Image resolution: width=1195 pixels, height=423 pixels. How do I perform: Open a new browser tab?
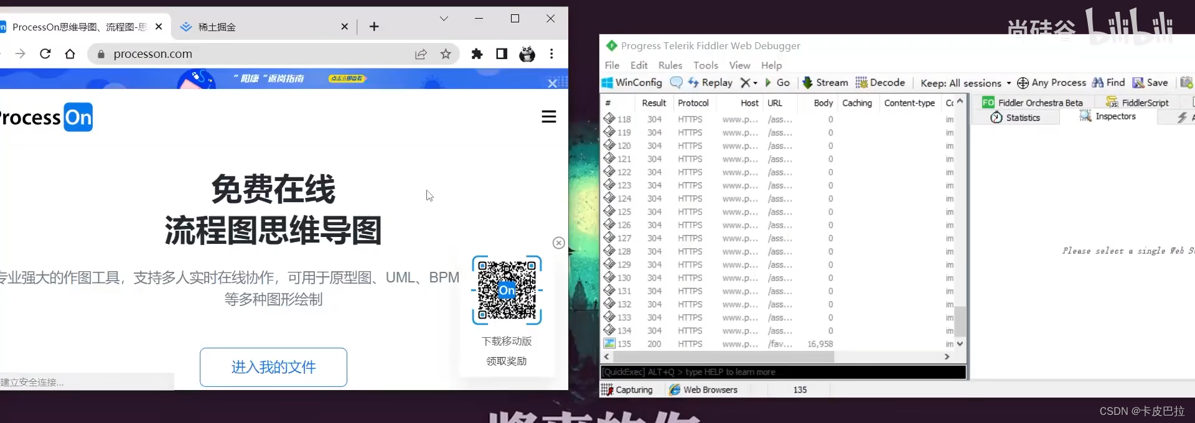pos(374,26)
